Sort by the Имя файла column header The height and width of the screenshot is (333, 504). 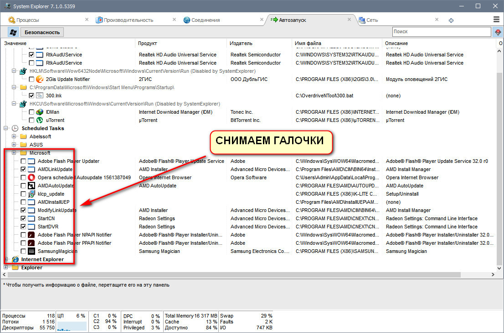[x=337, y=43]
